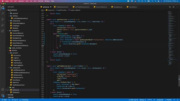Image resolution: width=180 pixels, height=101 pixels.
Task: Click unsaved dot on actions.js tab
Action: (51, 7)
